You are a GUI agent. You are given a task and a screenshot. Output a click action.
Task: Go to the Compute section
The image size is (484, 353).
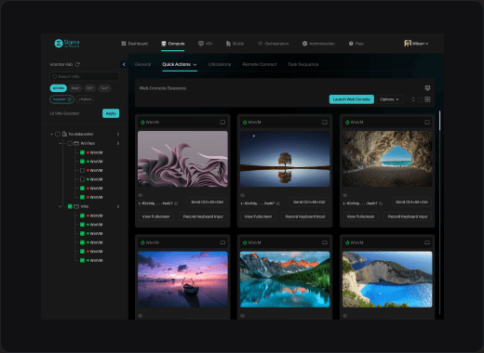pyautogui.click(x=173, y=44)
